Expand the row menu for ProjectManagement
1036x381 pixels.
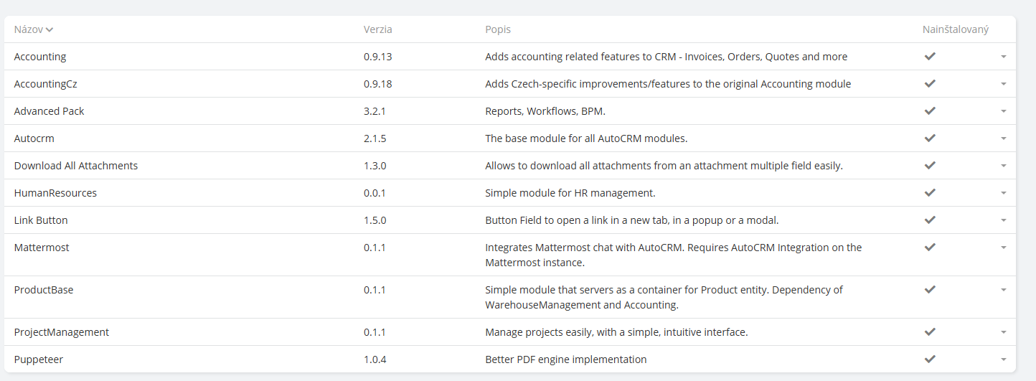(x=1004, y=332)
